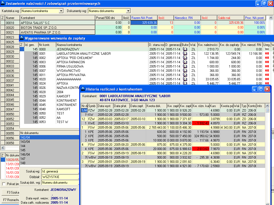
Task: Toggle the 'Pokaż' checkbox at bottom left
Action: pos(4,184)
